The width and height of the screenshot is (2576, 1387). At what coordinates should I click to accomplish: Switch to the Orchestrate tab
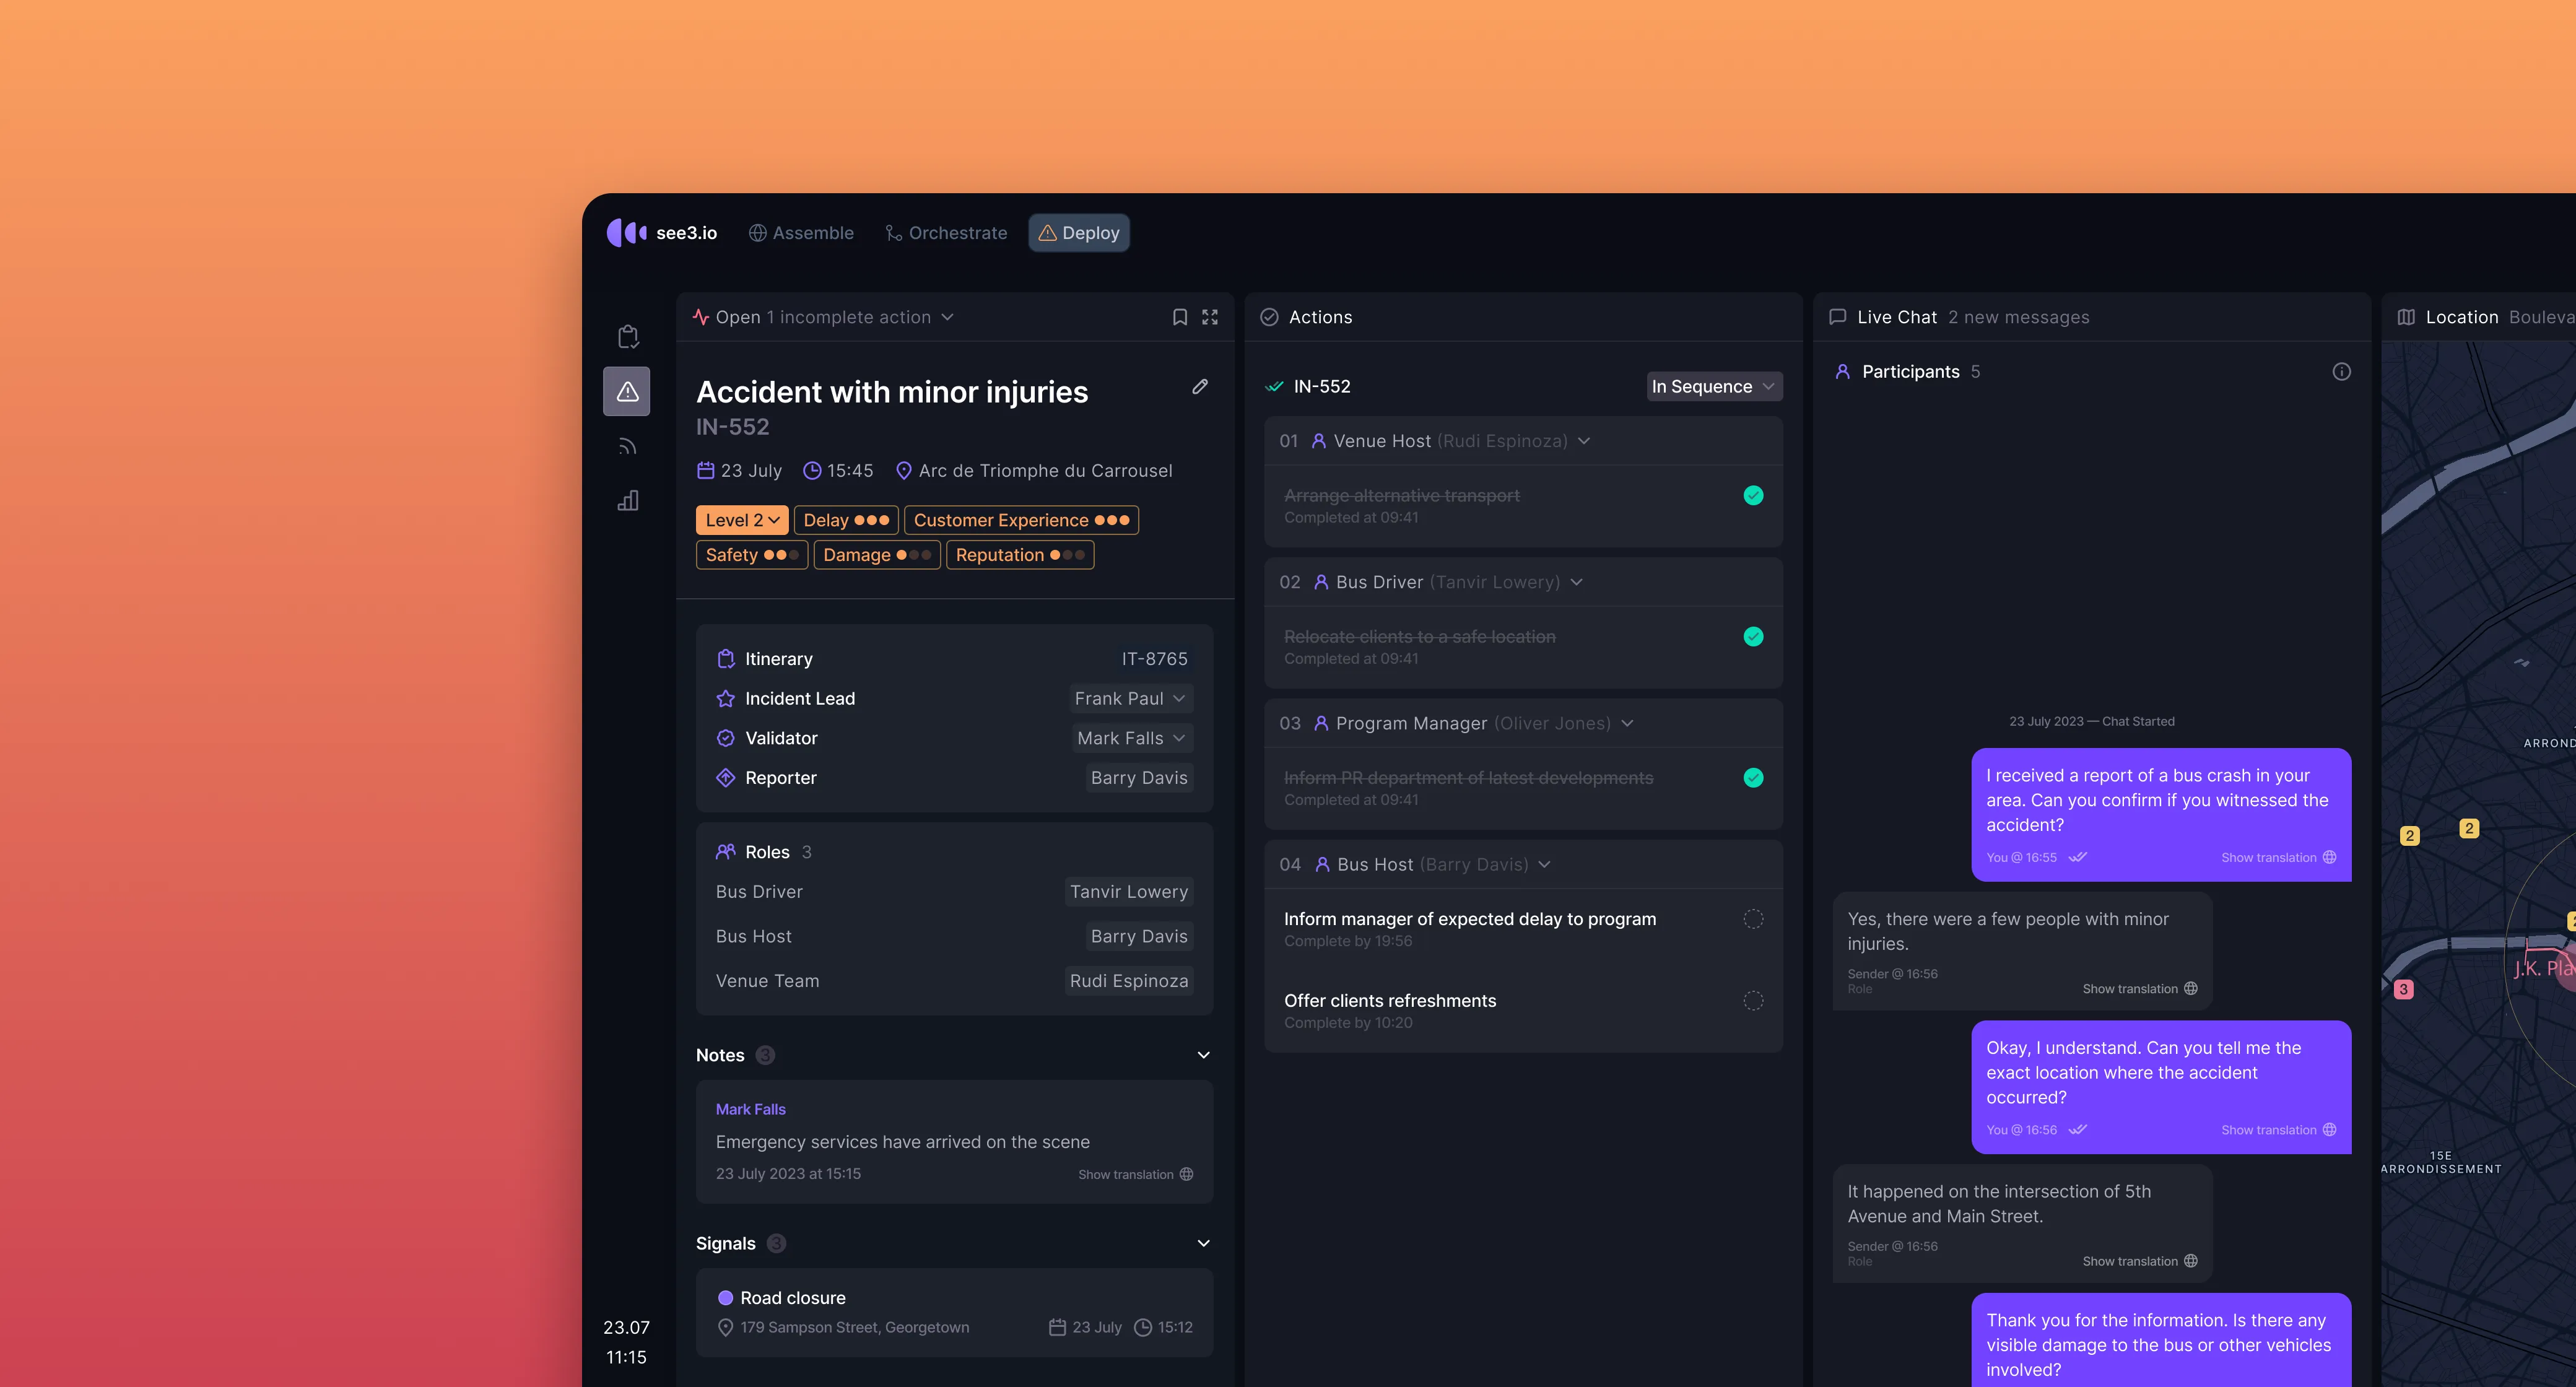tap(946, 233)
